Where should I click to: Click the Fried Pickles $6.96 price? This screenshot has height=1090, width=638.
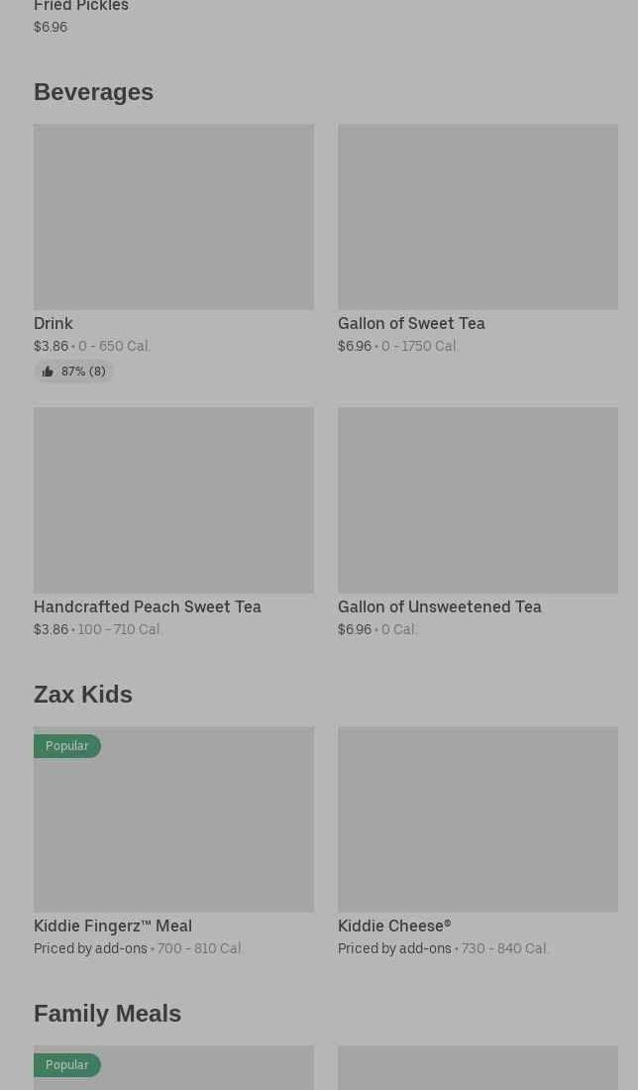tap(51, 27)
